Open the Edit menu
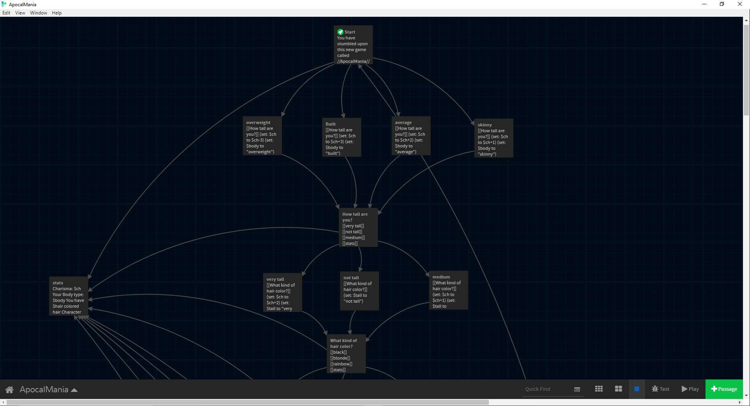Screen dimensions: 750x406 pos(6,12)
